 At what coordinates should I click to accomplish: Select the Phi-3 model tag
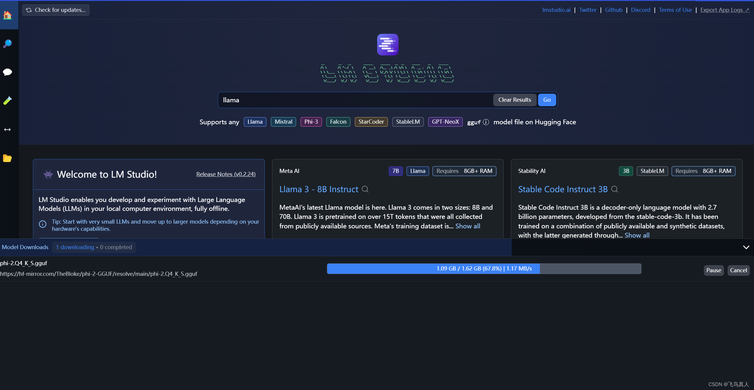(311, 122)
